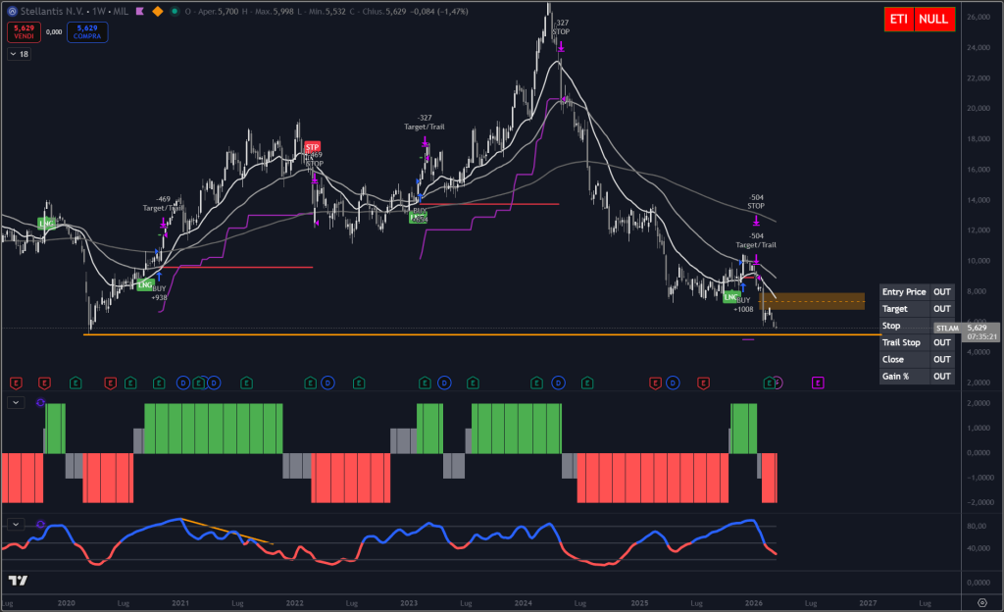Toggle the Trail Stop OUT status cell

(x=940, y=342)
